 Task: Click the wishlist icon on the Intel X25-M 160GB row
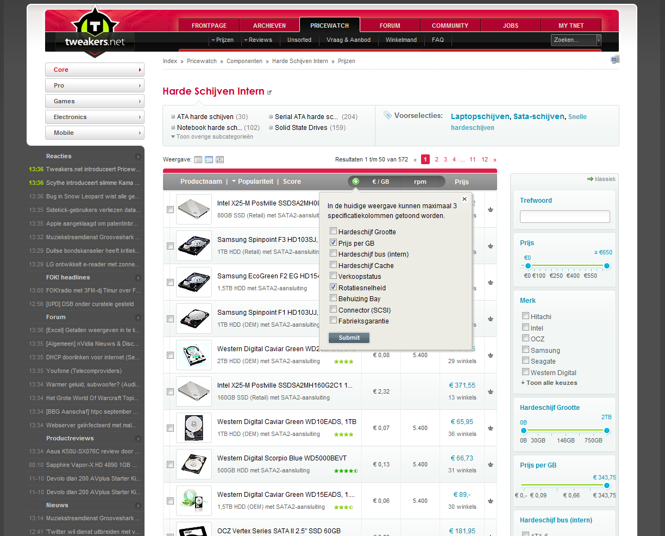[x=490, y=392]
